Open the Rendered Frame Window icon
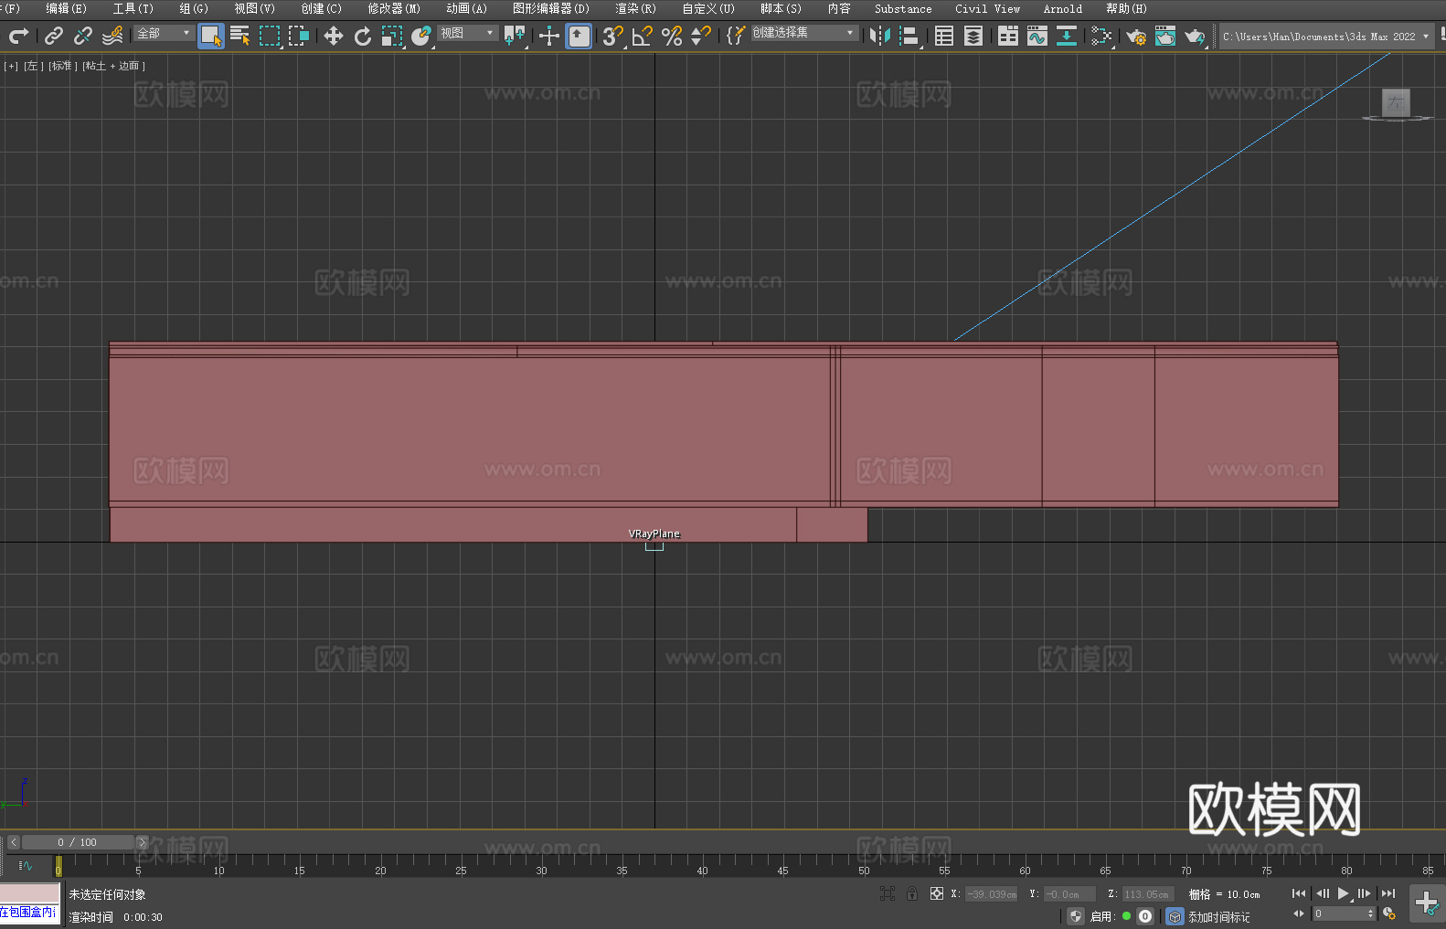Image resolution: width=1446 pixels, height=929 pixels. [x=1165, y=36]
